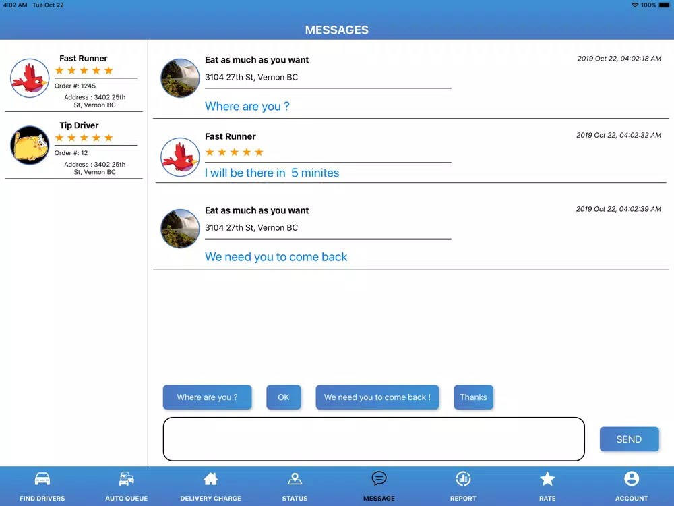Open the Rate star icon

pyautogui.click(x=547, y=478)
